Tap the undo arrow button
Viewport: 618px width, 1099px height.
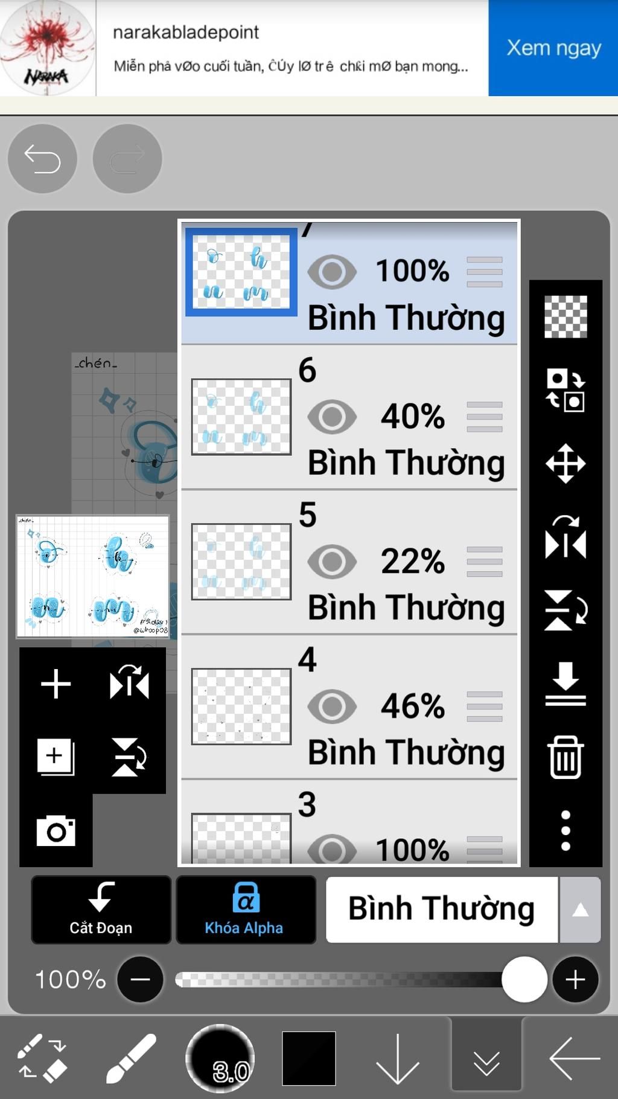coord(42,159)
